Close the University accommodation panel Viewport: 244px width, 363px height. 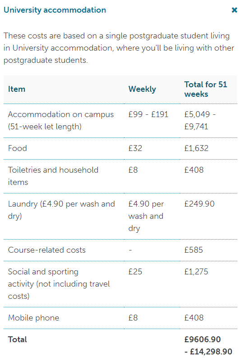point(234,10)
